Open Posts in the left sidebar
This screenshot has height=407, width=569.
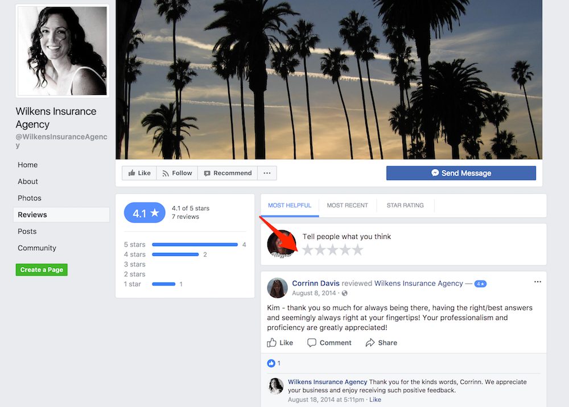pyautogui.click(x=27, y=231)
